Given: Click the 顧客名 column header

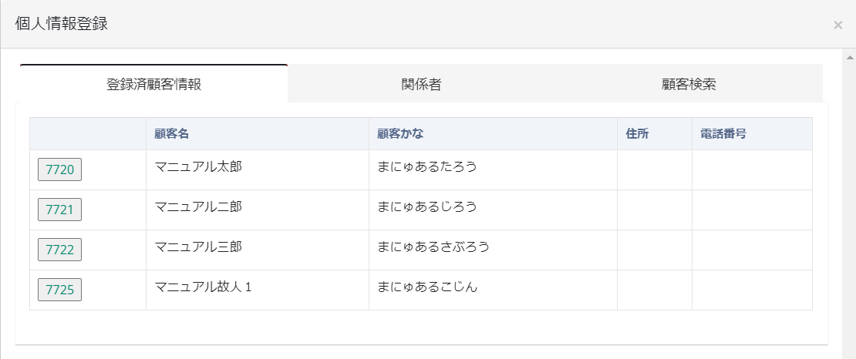Looking at the screenshot, I should [x=172, y=133].
